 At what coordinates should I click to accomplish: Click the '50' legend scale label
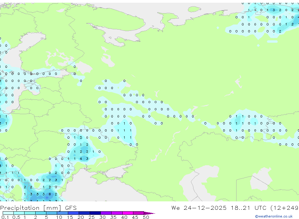(x=146, y=217)
